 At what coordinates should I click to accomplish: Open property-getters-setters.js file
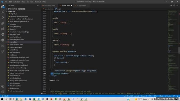(19, 16)
